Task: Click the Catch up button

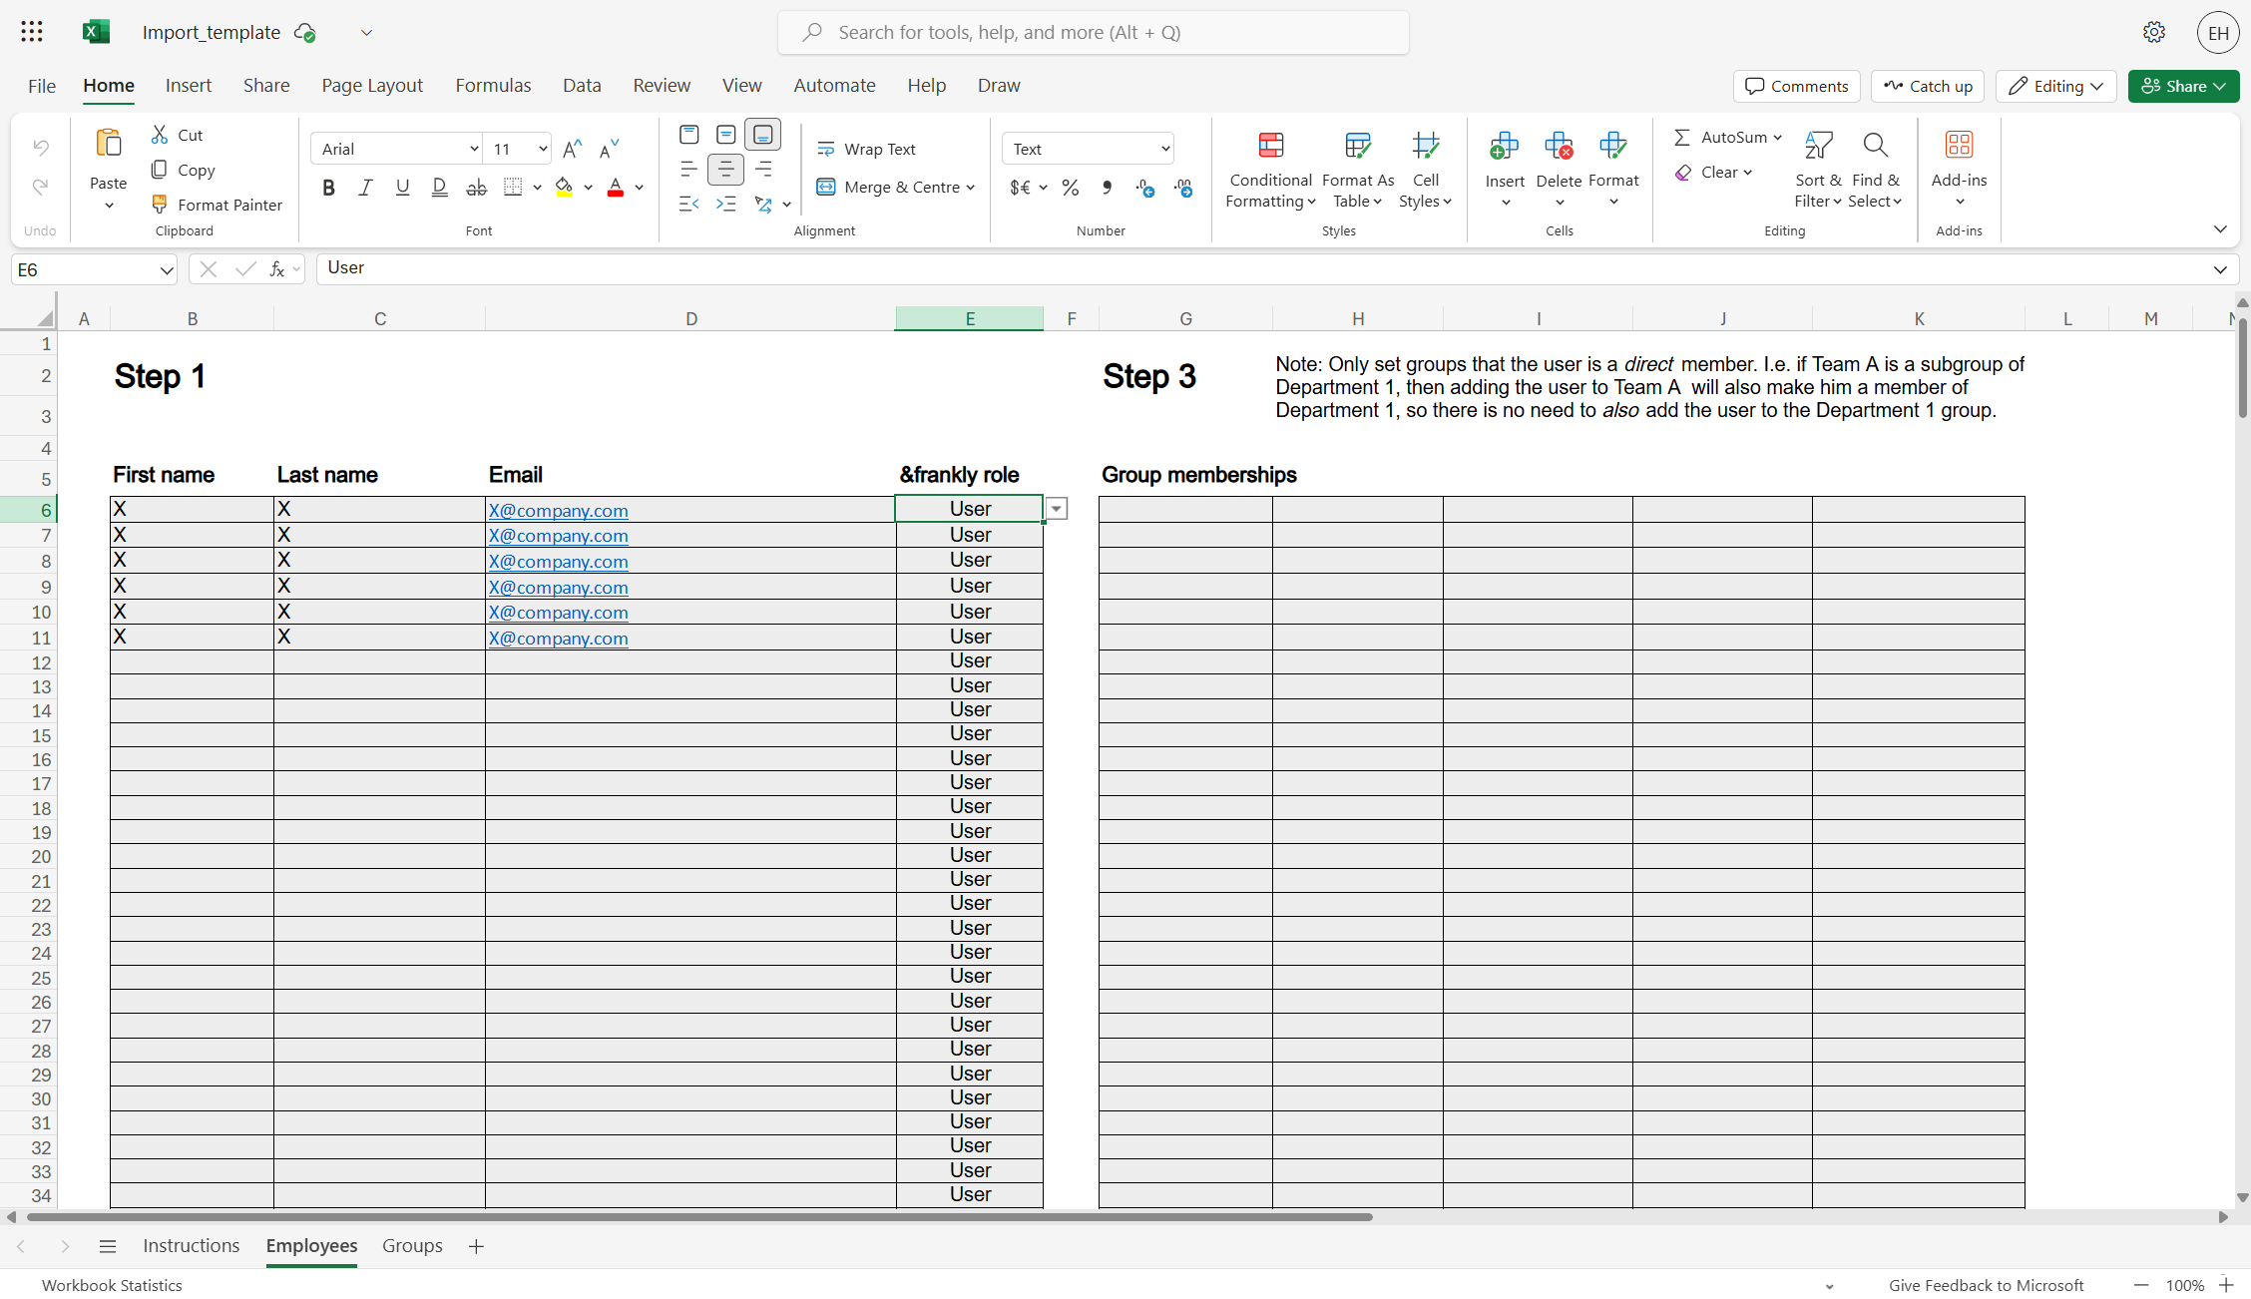Action: tap(1928, 86)
